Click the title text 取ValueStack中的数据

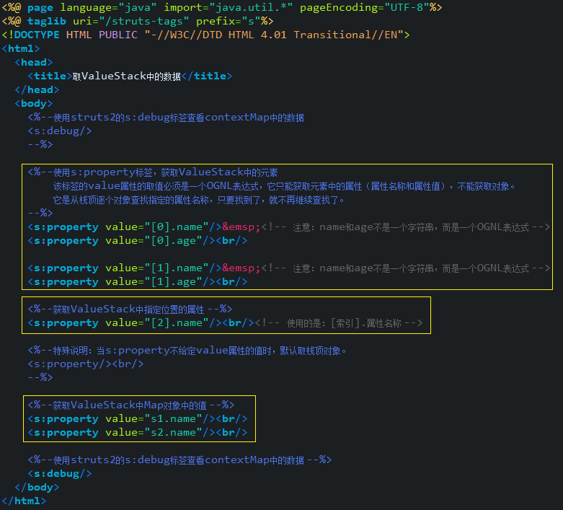pyautogui.click(x=126, y=76)
